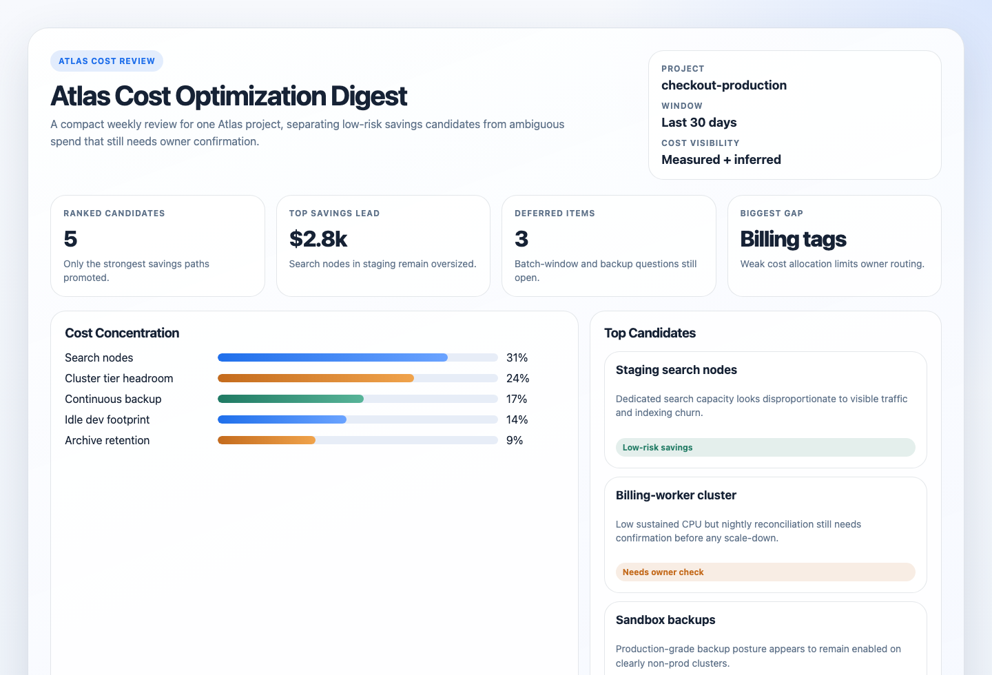Image resolution: width=992 pixels, height=675 pixels.
Task: Click the $2.8k top savings figure
Action: [x=318, y=239]
